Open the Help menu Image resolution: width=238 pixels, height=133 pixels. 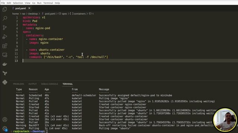pyautogui.click(x=57, y=3)
